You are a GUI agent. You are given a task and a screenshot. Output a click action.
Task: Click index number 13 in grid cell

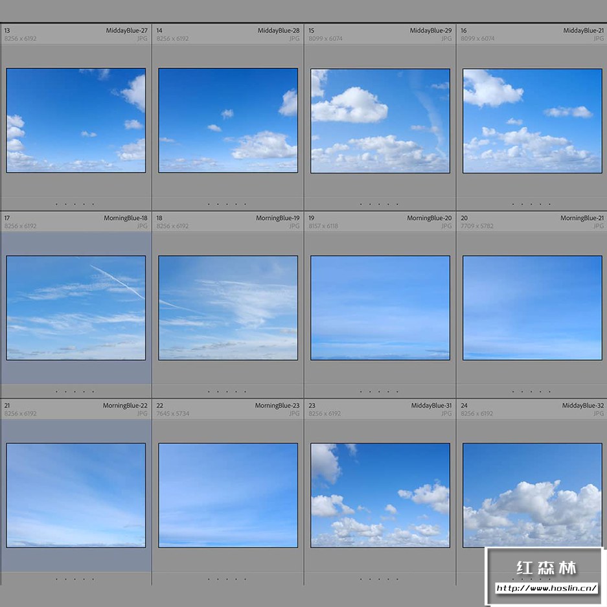7,30
